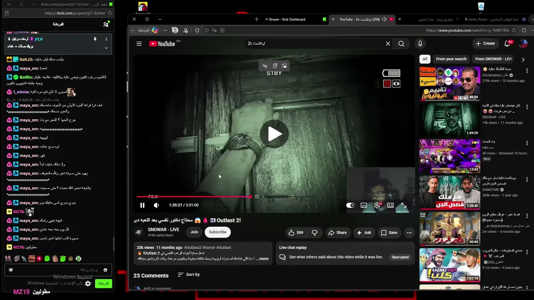
Task: Collapse the pinned message in Kick chat
Action: 106,48
